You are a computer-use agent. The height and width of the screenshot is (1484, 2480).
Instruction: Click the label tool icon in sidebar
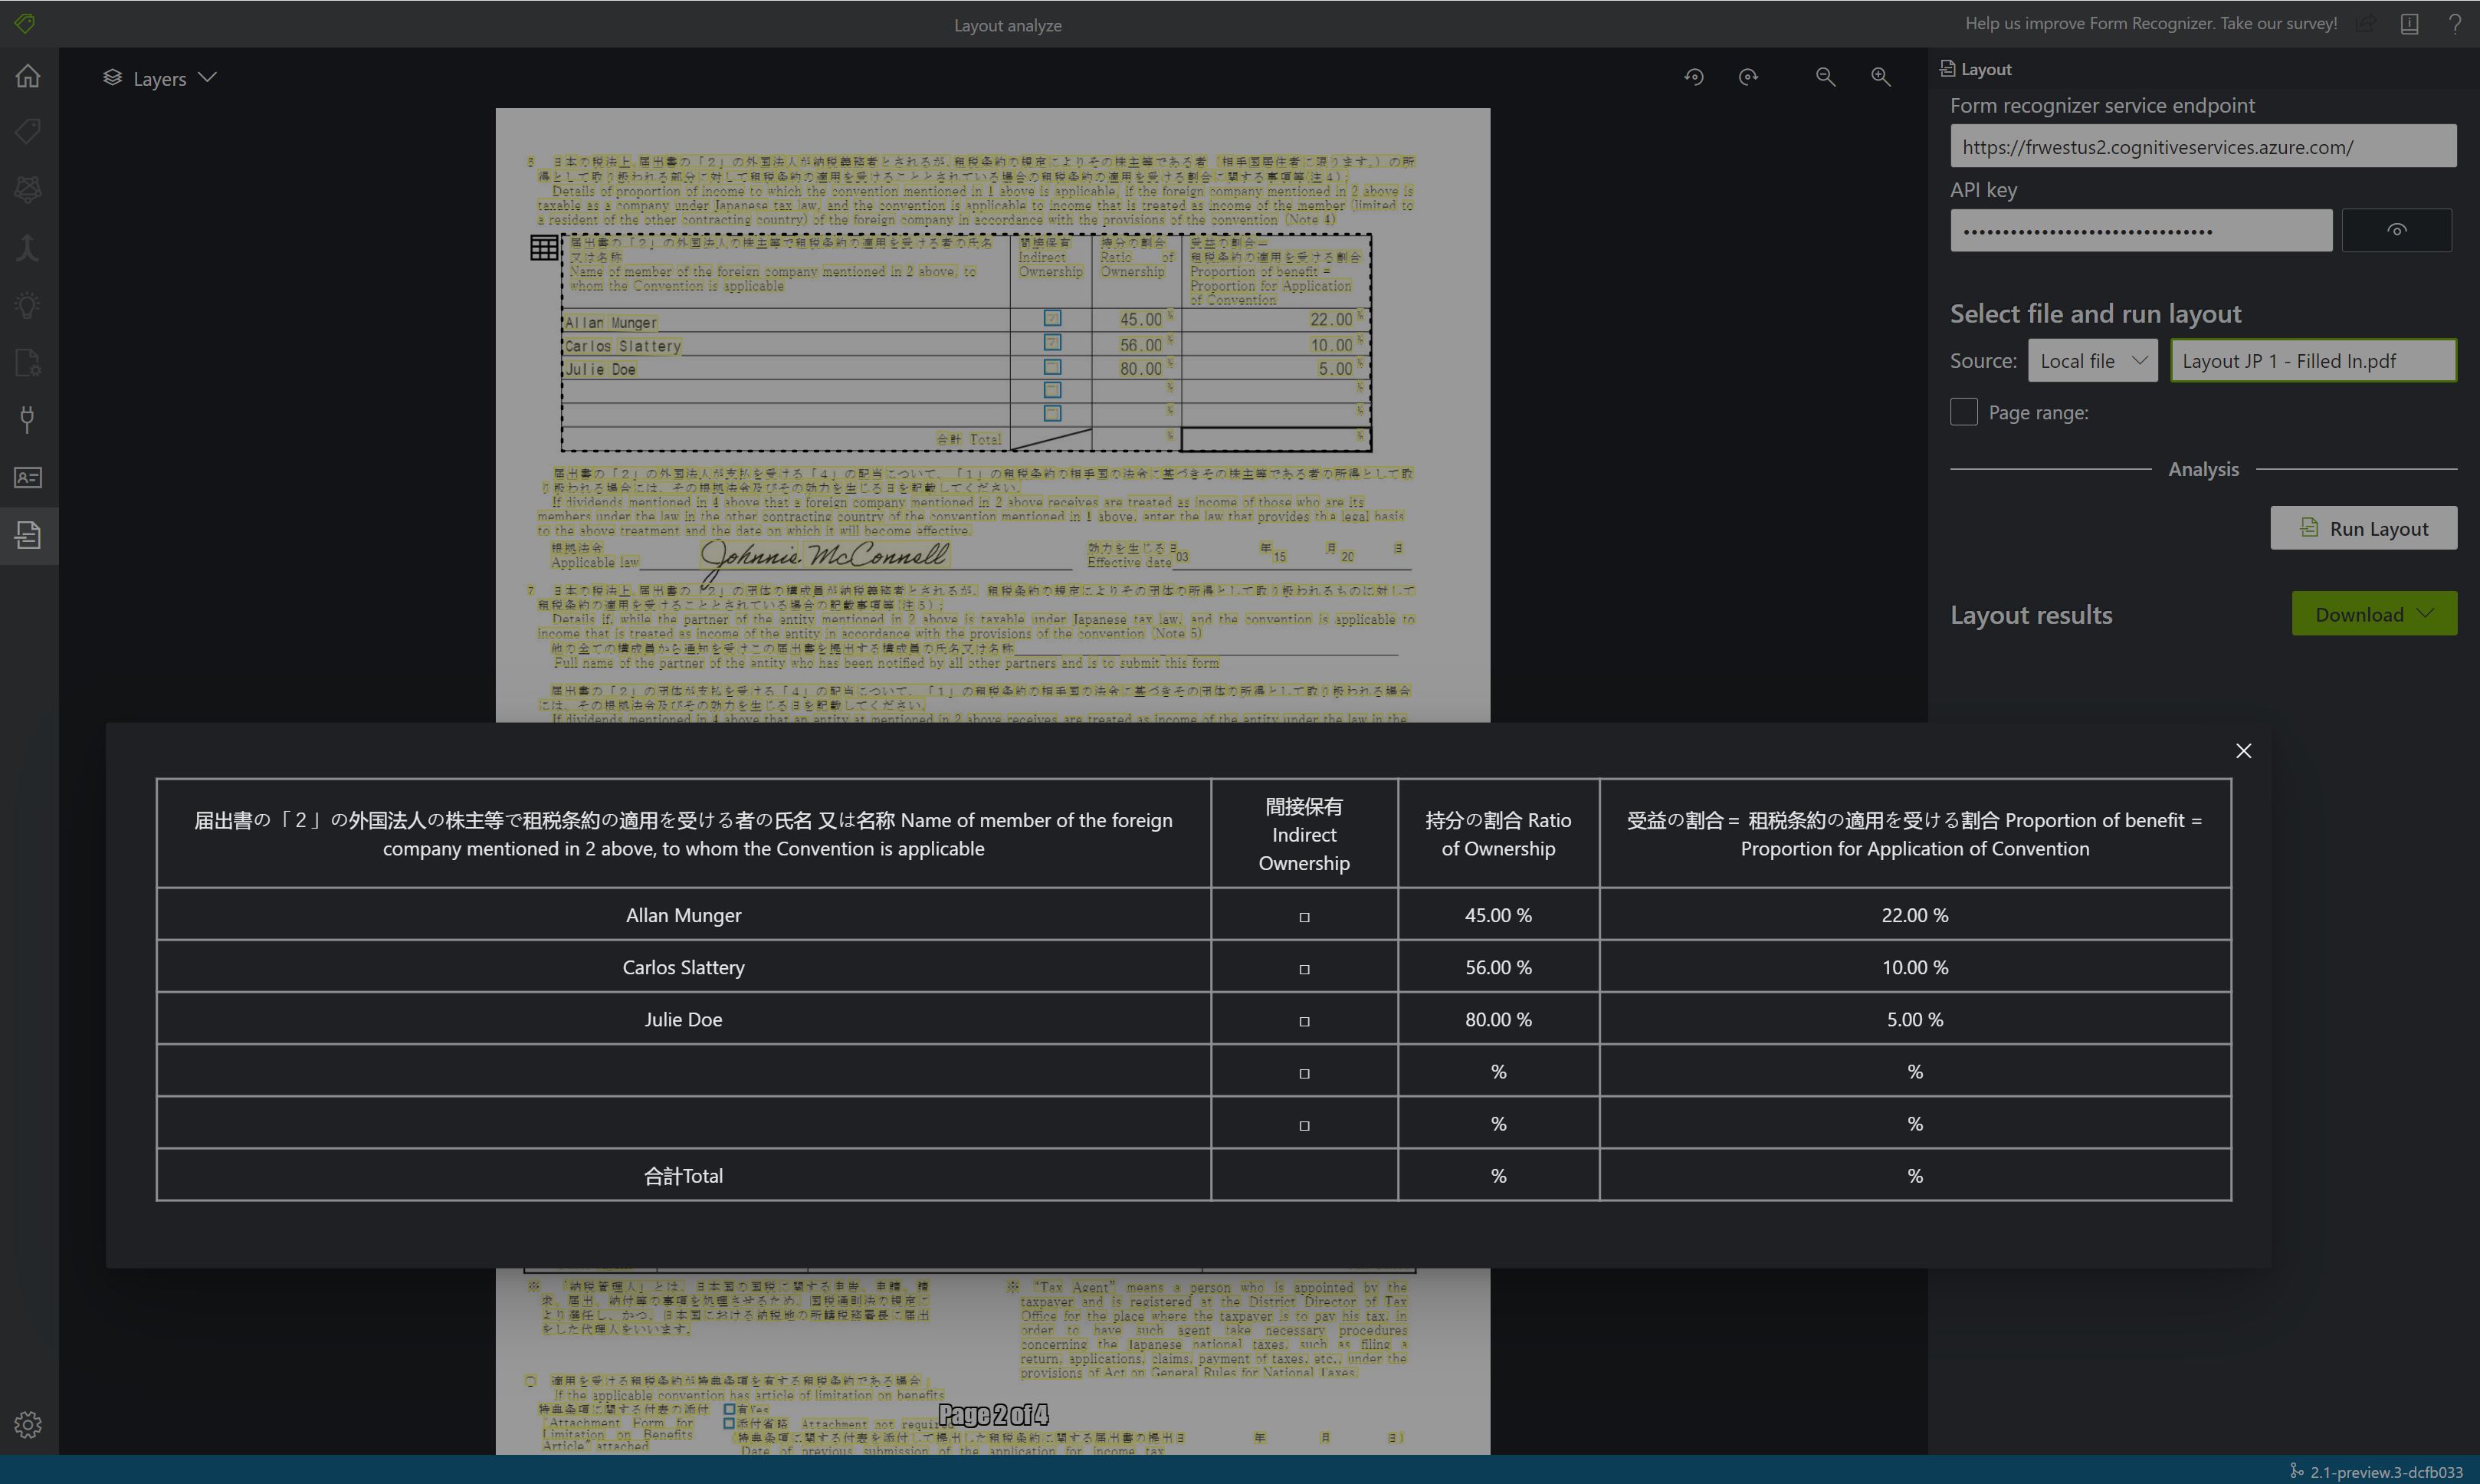click(28, 133)
